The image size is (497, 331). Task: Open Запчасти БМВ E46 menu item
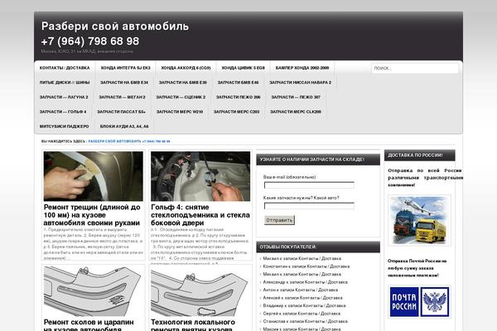[238, 83]
